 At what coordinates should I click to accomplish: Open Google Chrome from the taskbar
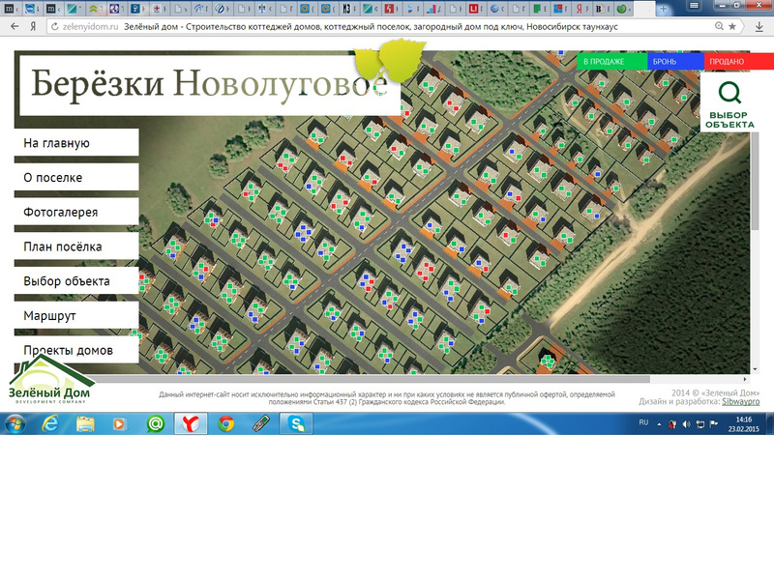[225, 423]
